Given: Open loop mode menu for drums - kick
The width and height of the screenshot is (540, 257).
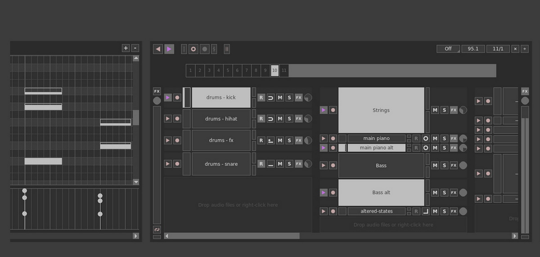Looking at the screenshot, I should [270, 97].
